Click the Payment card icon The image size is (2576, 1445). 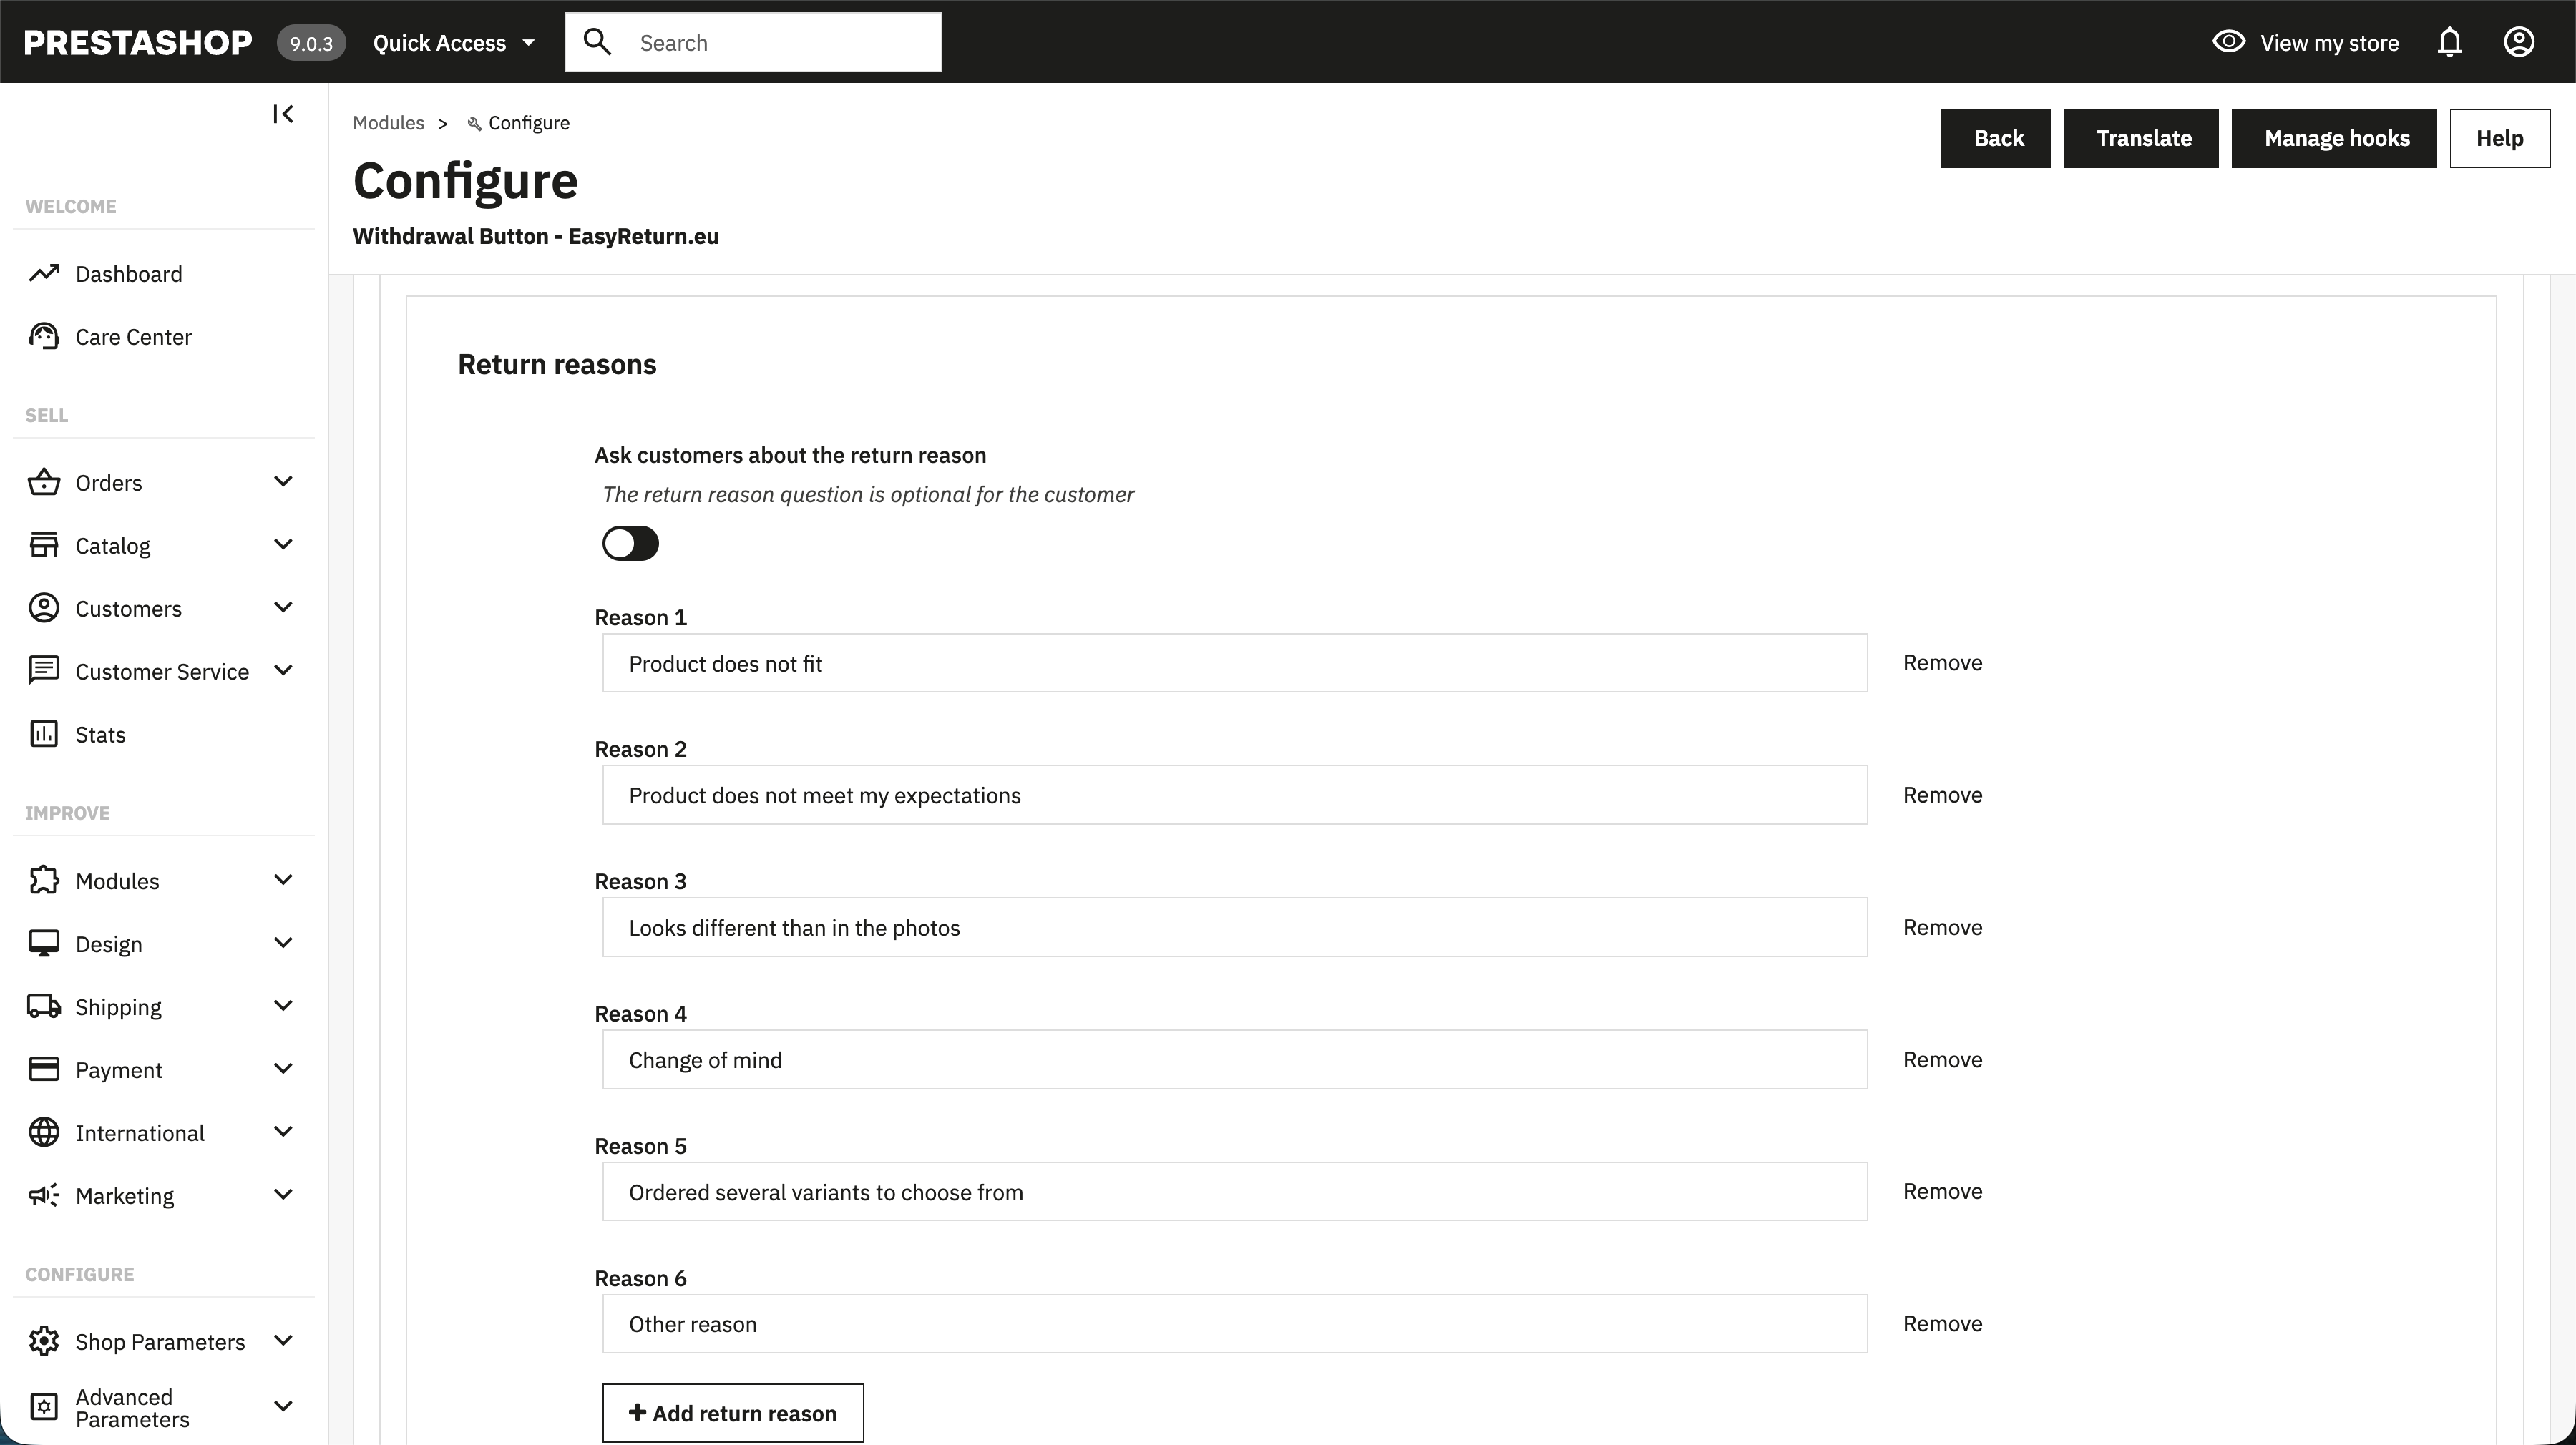point(44,1069)
